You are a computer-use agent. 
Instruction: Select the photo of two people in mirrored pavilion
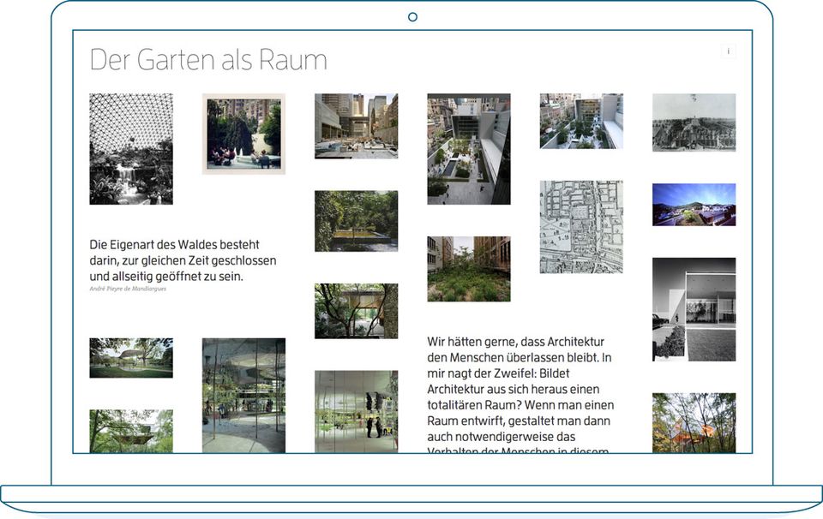click(356, 411)
